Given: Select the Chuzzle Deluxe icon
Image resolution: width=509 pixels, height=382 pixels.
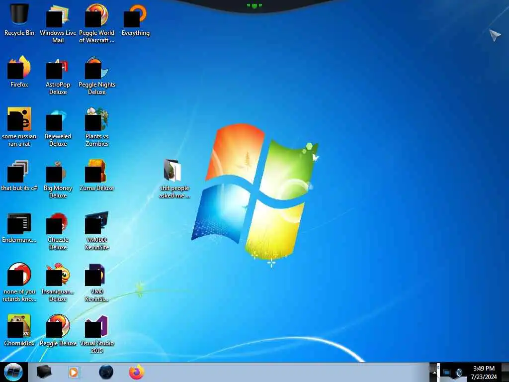Looking at the screenshot, I should click(58, 231).
